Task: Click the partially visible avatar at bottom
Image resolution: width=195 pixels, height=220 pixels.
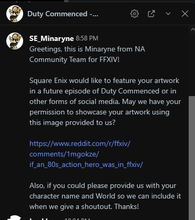Action: (15, 217)
